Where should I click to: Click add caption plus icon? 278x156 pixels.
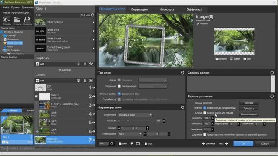pyautogui.click(x=37, y=64)
